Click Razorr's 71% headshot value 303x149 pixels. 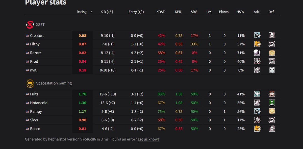pos(241,53)
